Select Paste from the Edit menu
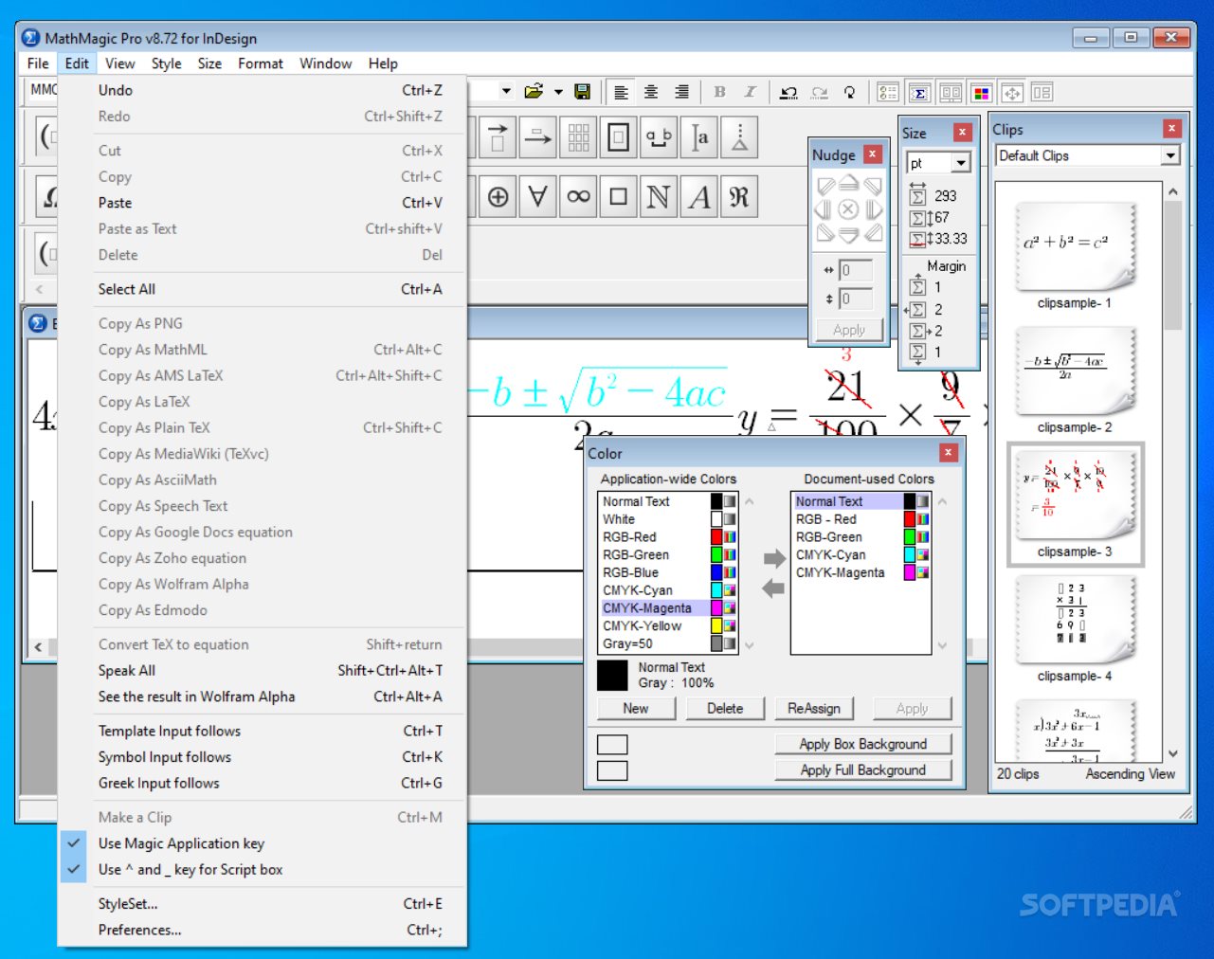Viewport: 1214px width, 959px height. click(263, 203)
